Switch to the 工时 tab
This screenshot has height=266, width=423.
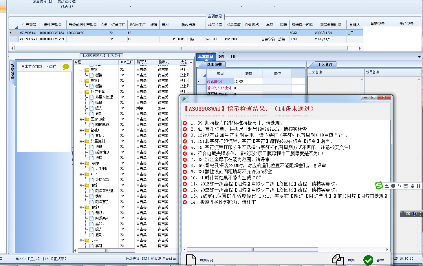tap(233, 57)
